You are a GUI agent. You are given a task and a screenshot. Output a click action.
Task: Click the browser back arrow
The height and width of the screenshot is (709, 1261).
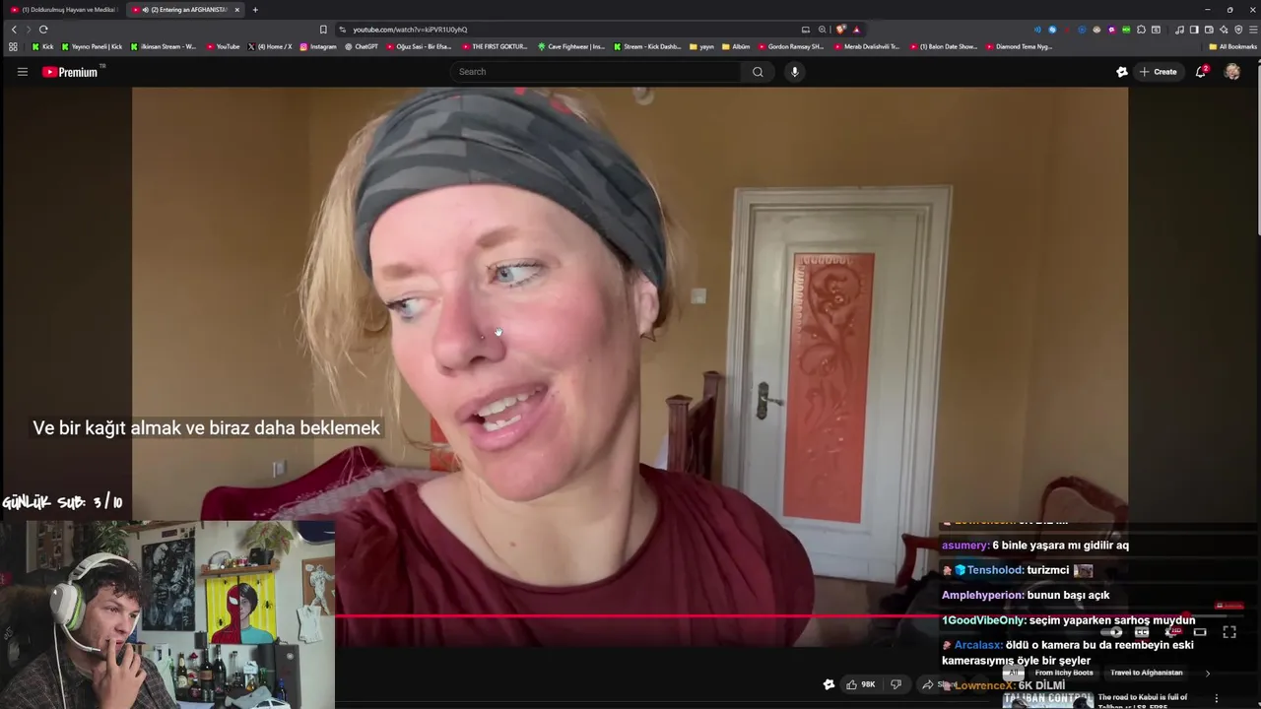click(x=14, y=30)
